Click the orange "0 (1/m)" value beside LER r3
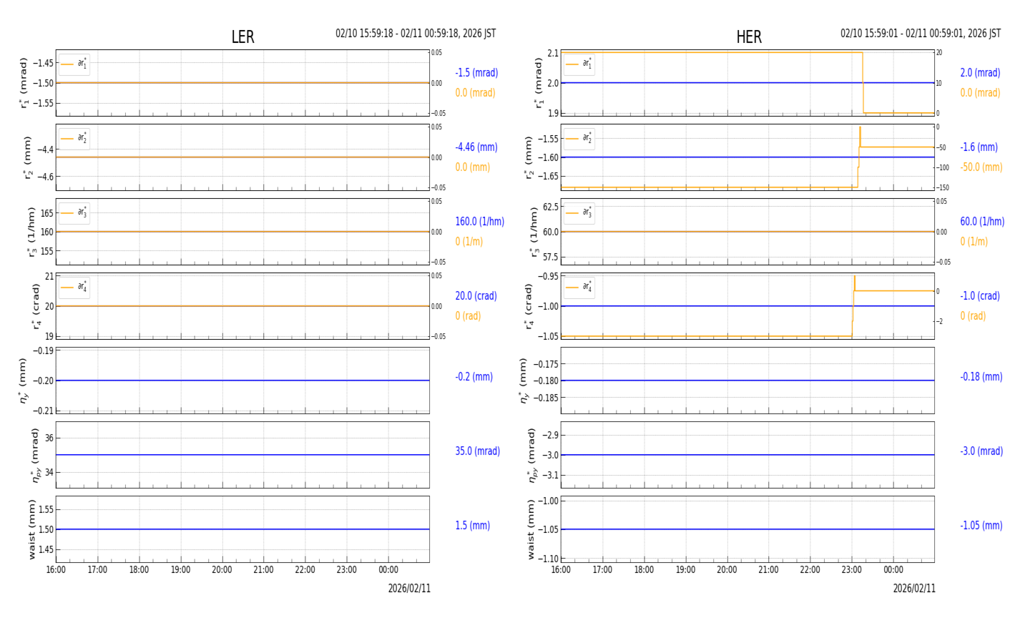This screenshot has width=1010, height=618. click(469, 242)
